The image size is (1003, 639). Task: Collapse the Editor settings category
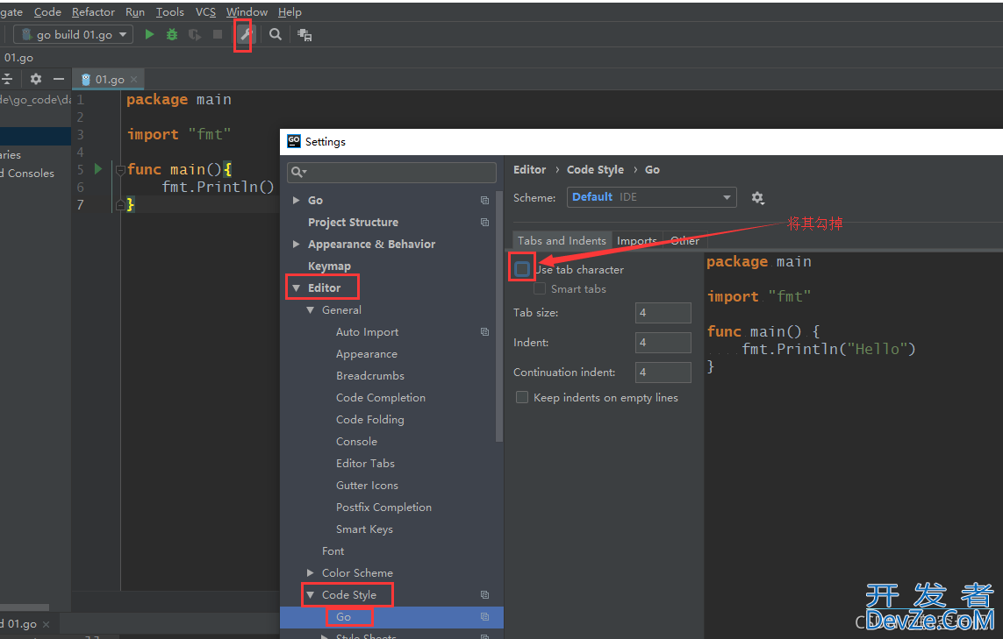[297, 288]
